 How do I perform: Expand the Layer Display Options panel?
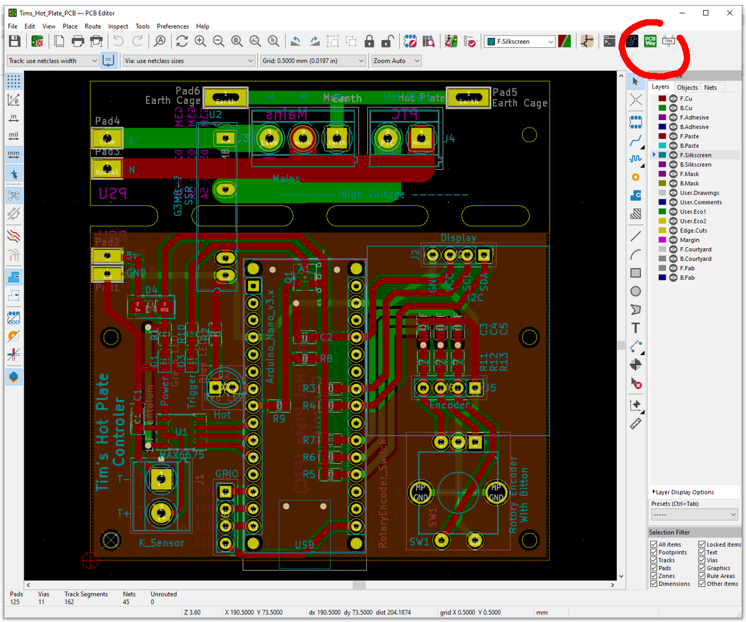point(684,491)
